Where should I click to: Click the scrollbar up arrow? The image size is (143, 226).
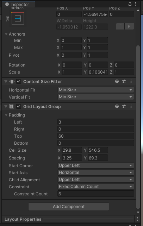click(x=138, y=10)
